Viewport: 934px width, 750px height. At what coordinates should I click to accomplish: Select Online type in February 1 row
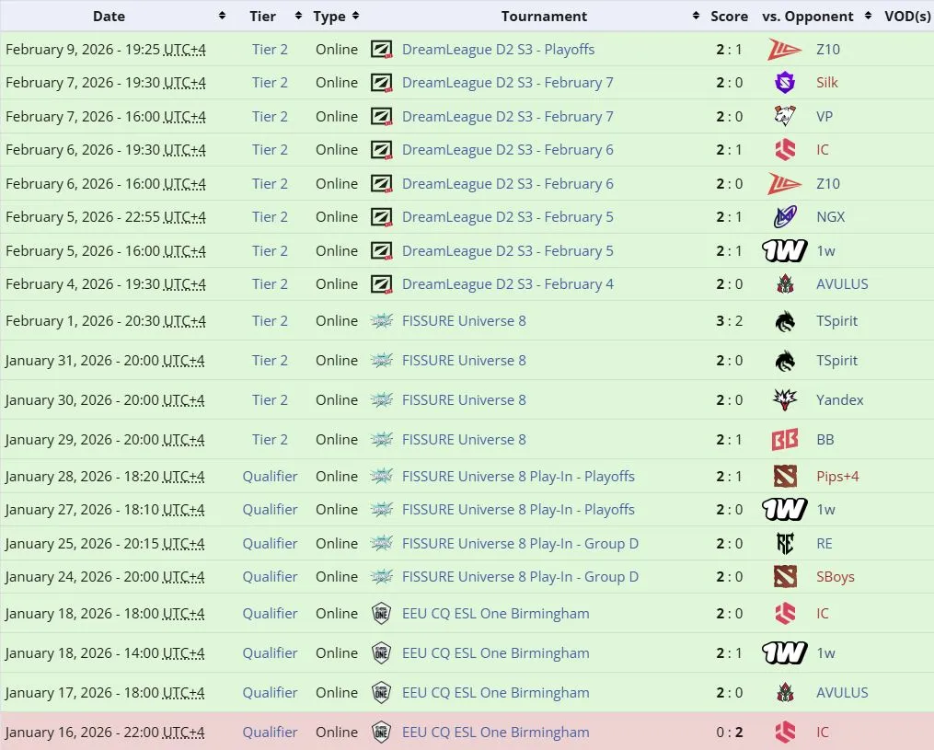tap(337, 321)
